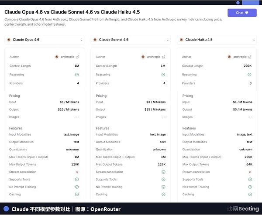The height and width of the screenshot is (215, 262).
Task: Click Supports Tools checkmark for Haiku 4.5
Action: (250, 179)
